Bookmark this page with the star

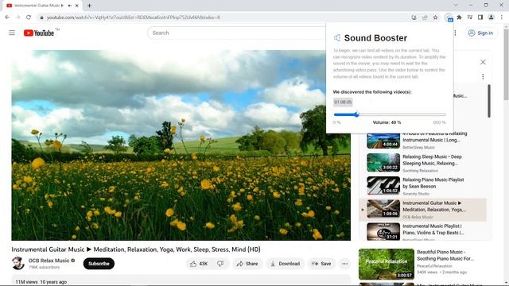pyautogui.click(x=435, y=17)
